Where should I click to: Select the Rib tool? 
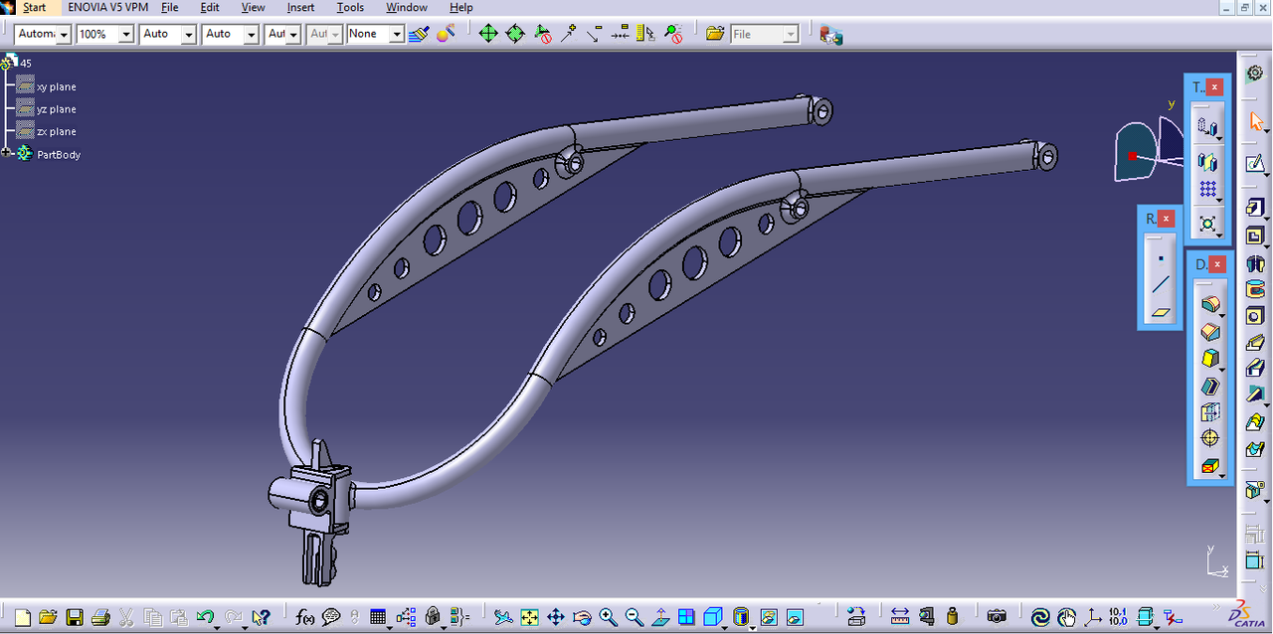coord(1255,343)
